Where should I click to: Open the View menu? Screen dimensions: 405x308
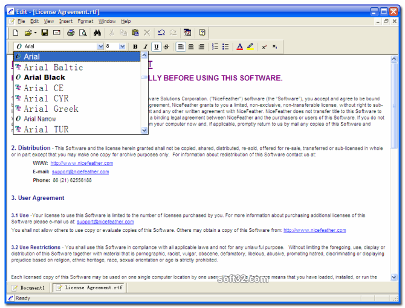[48, 21]
